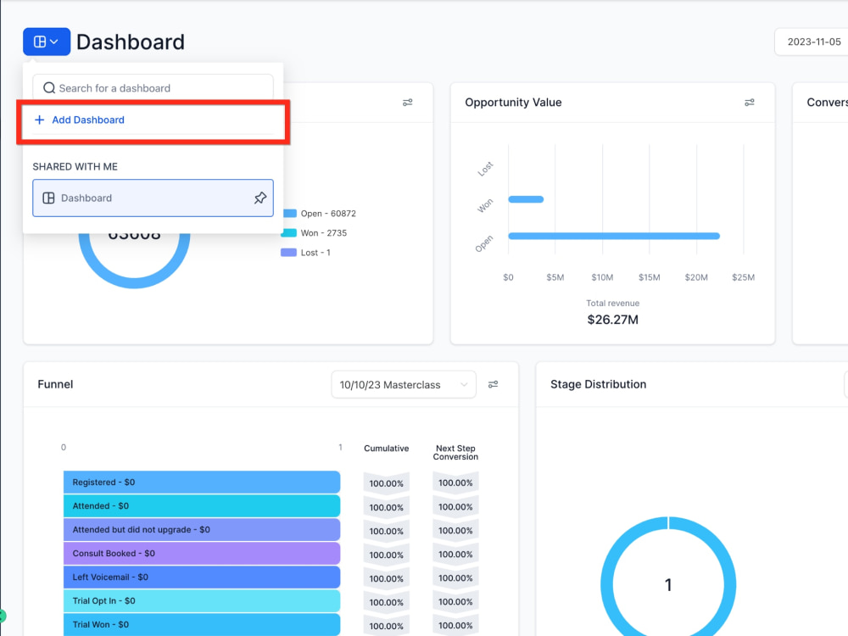Click the Cumulative column header
The height and width of the screenshot is (636, 848).
(x=386, y=449)
